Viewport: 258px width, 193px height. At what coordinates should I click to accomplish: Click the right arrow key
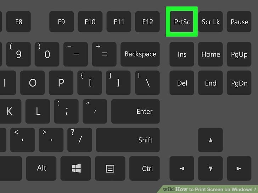[x=239, y=168]
